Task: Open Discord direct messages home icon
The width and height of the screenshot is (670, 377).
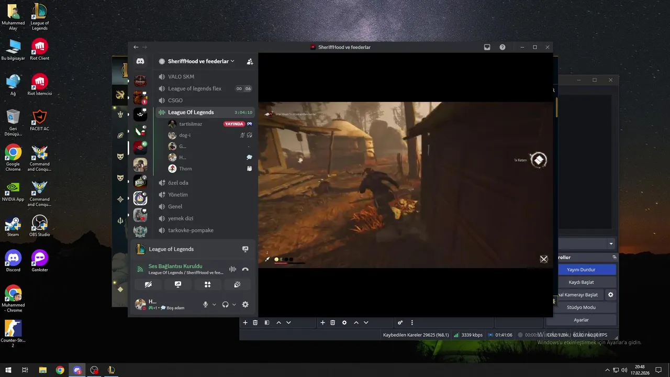Action: 140,61
